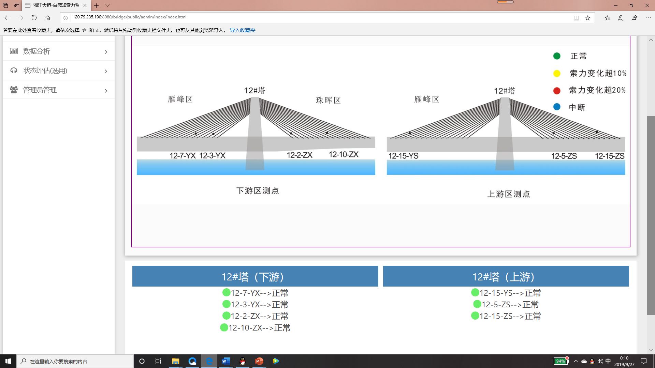Click the add notes pen icon
655x368 pixels.
(621, 18)
